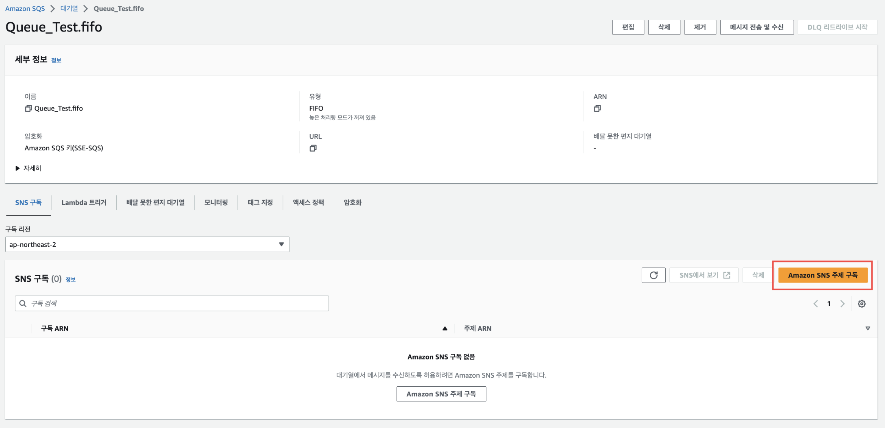The height and width of the screenshot is (428, 885).
Task: Click Amazon SNS 주제 구독 in empty table
Action: pyautogui.click(x=441, y=394)
